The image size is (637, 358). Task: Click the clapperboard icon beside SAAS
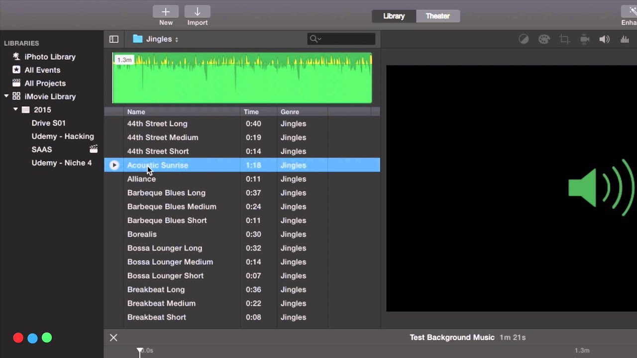(94, 149)
